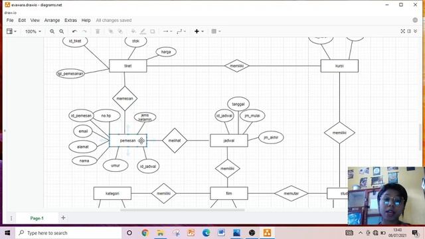Open the page options three-dot menu

(11, 218)
